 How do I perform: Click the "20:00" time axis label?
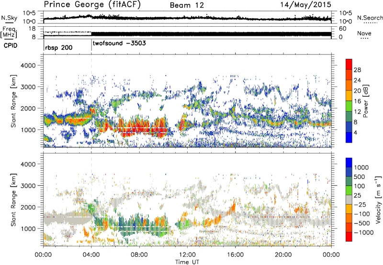click(283, 254)
